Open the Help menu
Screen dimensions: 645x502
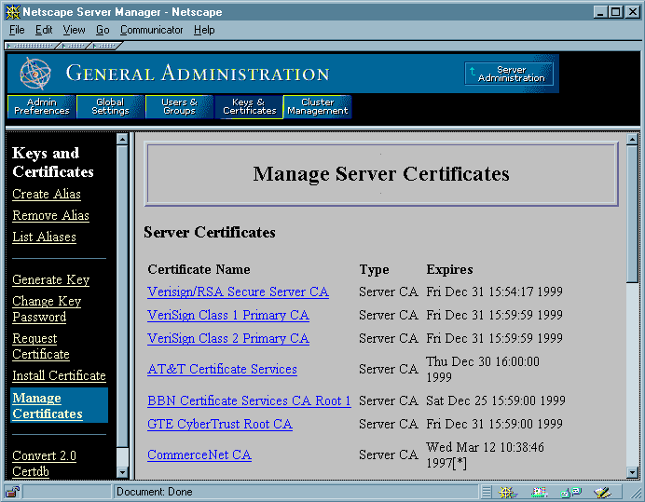(204, 30)
